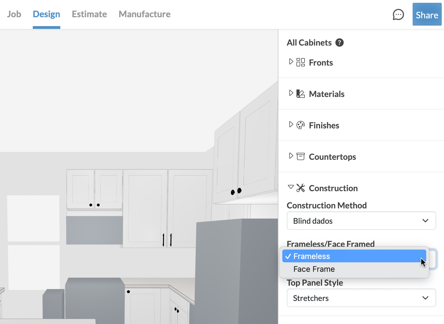Expand the Fronts section triangle
This screenshot has height=324, width=444.
click(x=291, y=62)
